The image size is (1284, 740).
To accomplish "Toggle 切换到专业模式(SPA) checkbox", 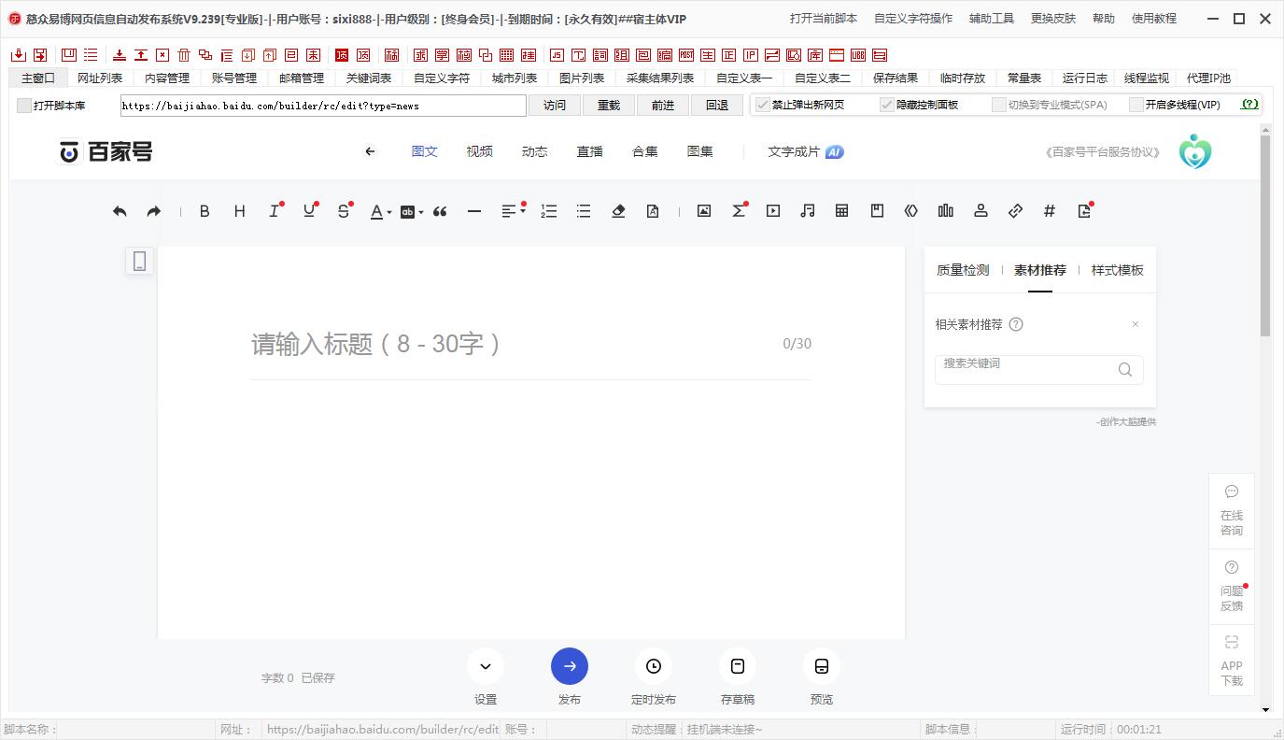I will [x=999, y=105].
